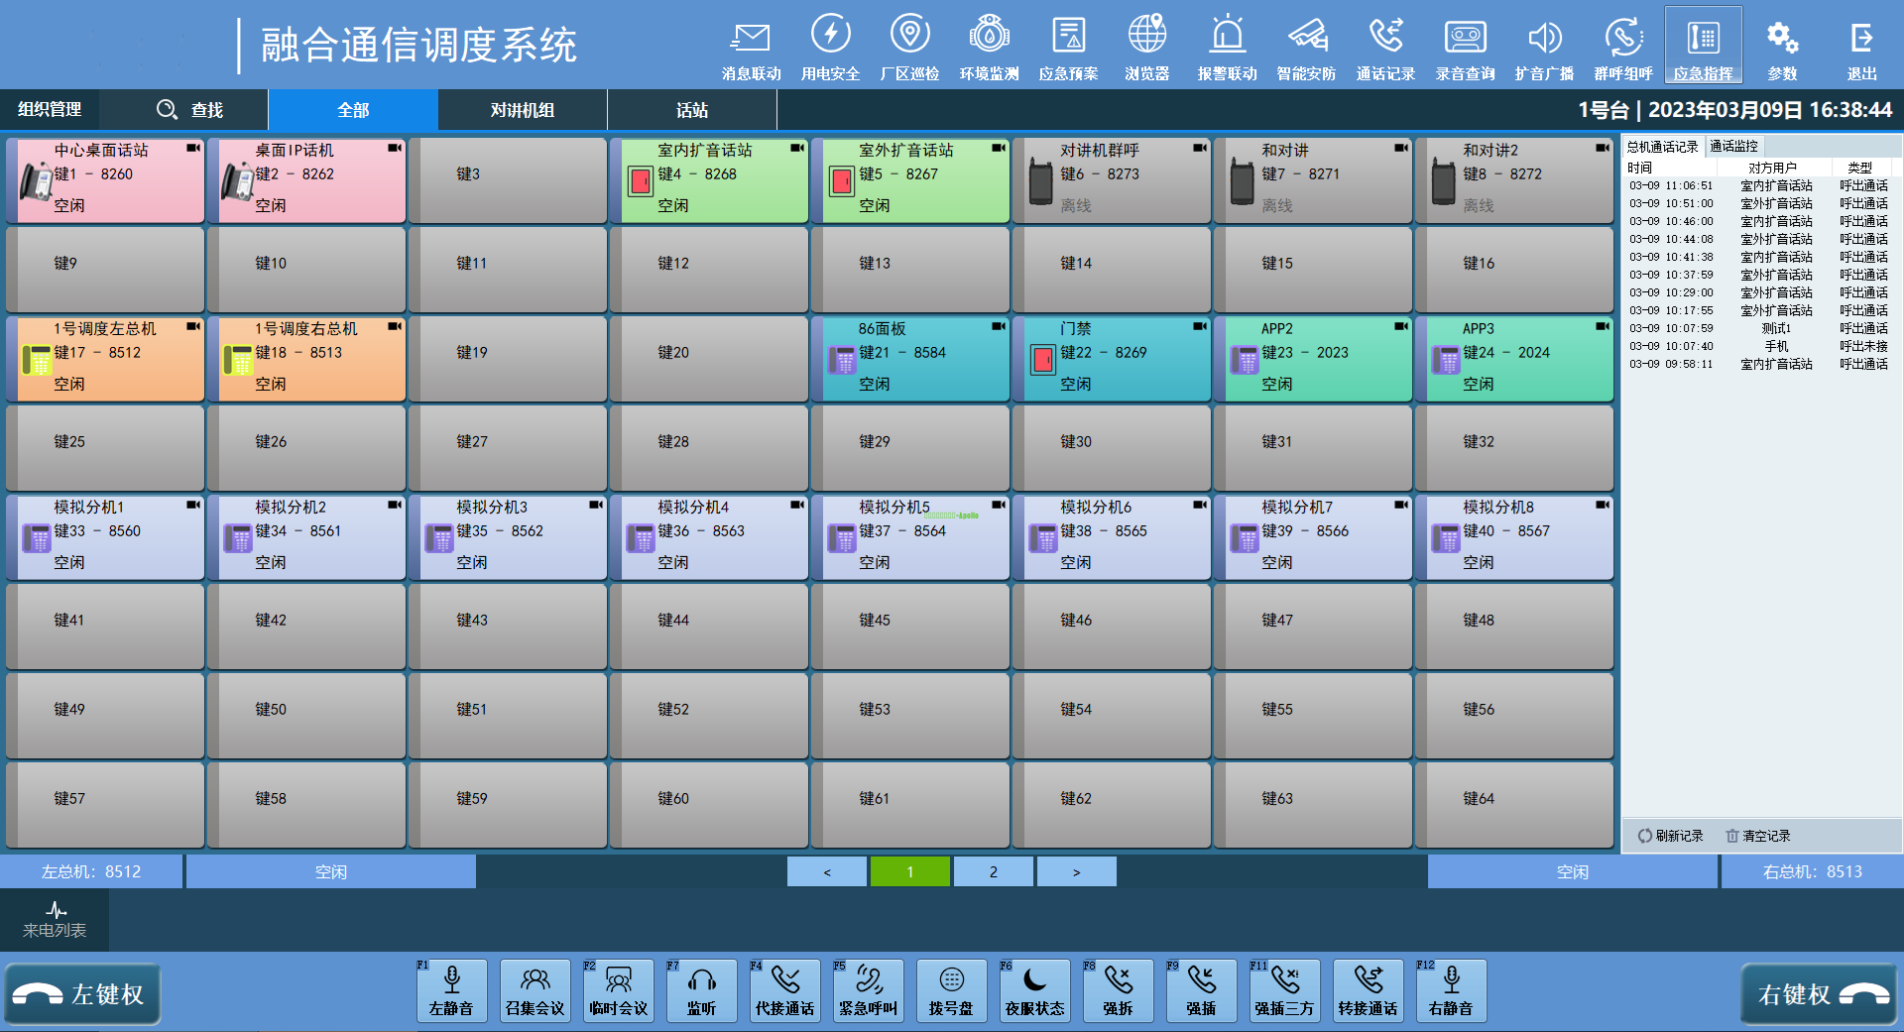Image resolution: width=1904 pixels, height=1032 pixels.
Task: Select the green 室内扩音话站 key 8268
Action: (708, 179)
